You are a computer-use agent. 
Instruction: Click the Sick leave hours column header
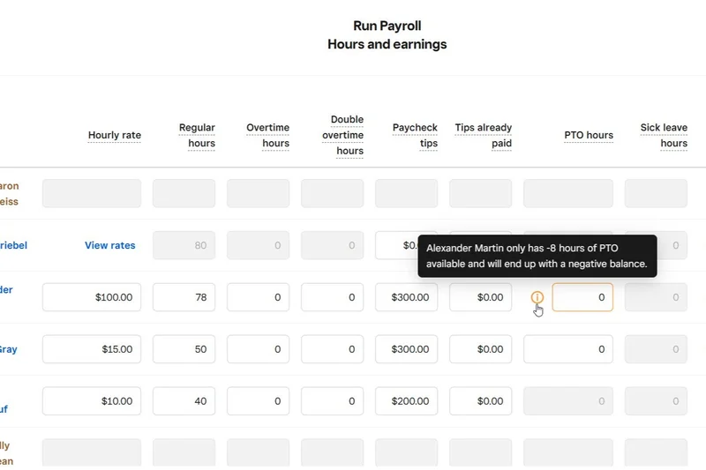[x=664, y=136]
